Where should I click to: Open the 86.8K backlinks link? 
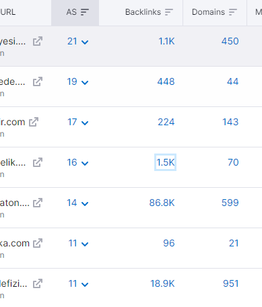point(162,203)
